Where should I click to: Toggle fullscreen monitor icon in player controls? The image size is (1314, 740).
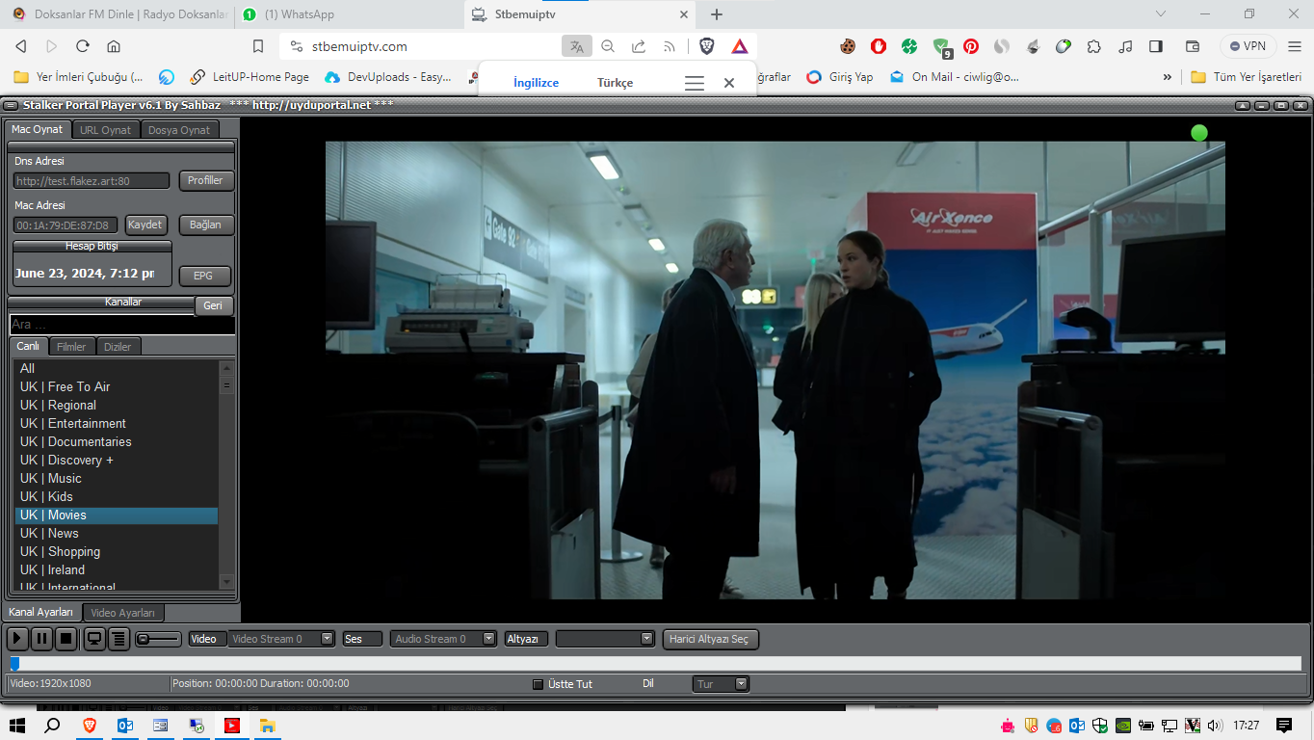pos(94,638)
